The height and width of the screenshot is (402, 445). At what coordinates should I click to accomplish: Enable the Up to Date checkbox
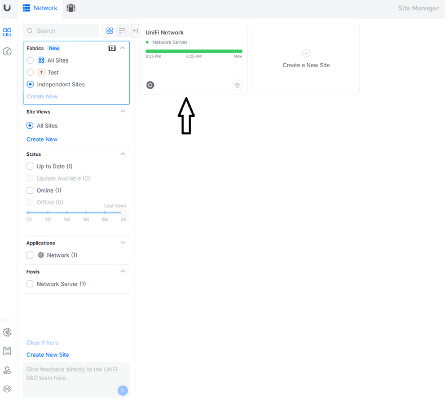tap(30, 167)
